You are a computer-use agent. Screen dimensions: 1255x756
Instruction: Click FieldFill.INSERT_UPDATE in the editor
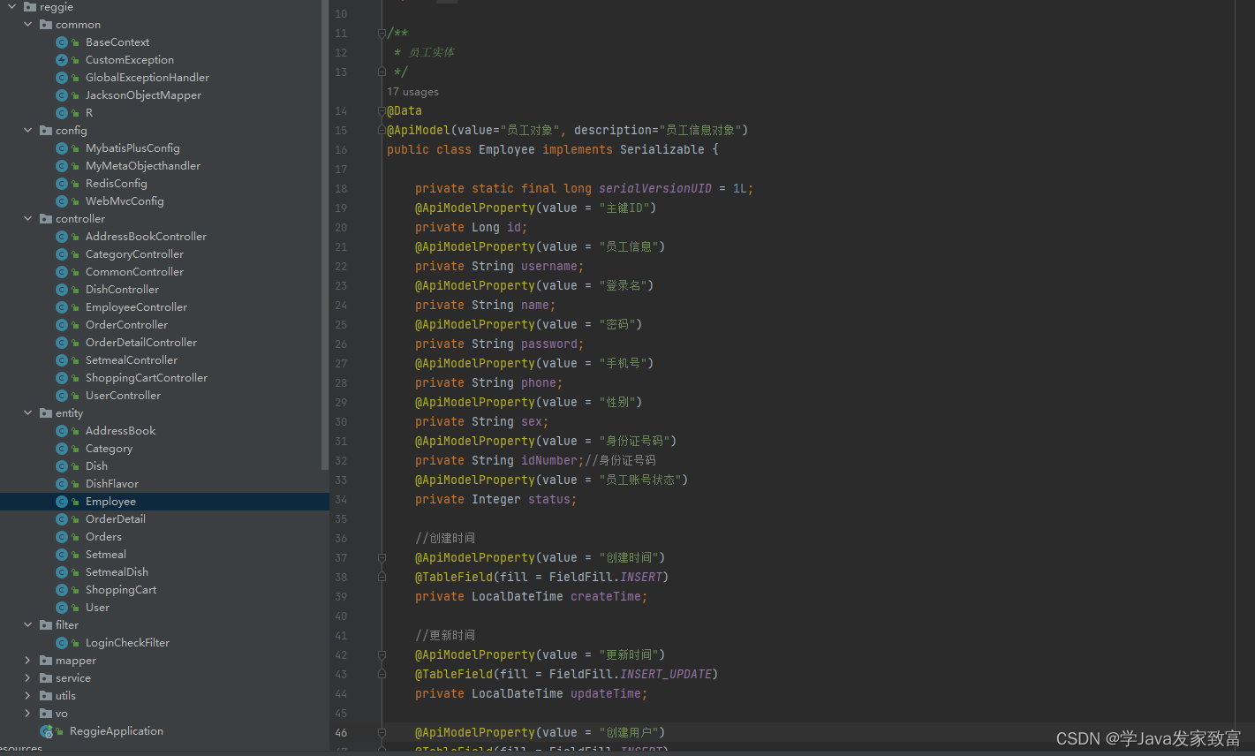[631, 675]
